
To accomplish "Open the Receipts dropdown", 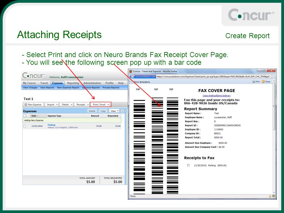I will click(82, 104).
